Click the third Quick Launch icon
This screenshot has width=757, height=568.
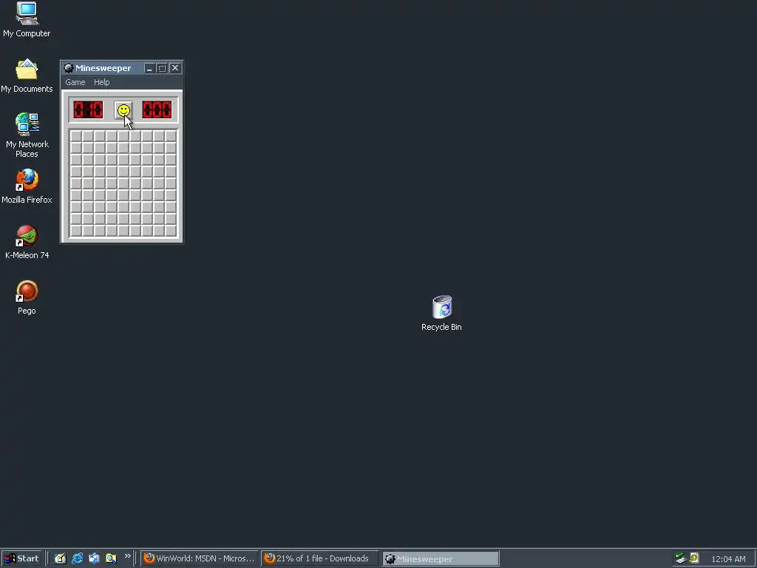94,558
